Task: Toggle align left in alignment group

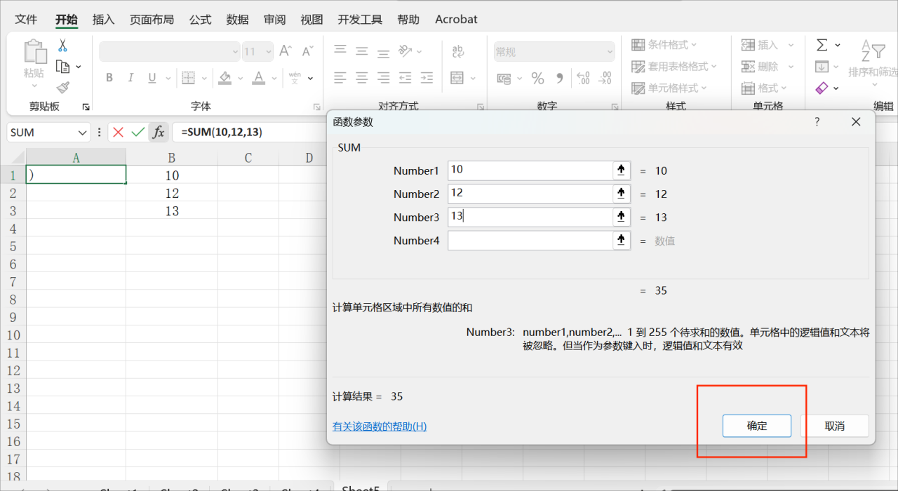Action: point(340,78)
